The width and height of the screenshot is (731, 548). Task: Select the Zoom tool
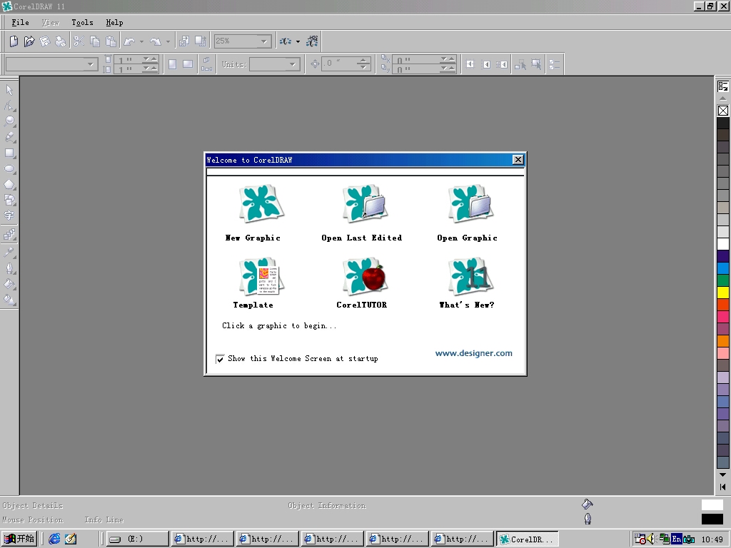(x=9, y=121)
